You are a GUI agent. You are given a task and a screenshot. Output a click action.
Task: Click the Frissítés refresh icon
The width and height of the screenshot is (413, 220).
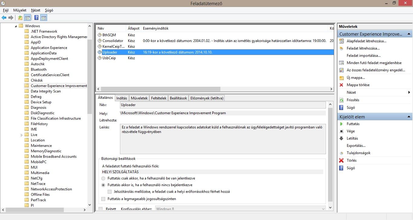[x=342, y=100]
